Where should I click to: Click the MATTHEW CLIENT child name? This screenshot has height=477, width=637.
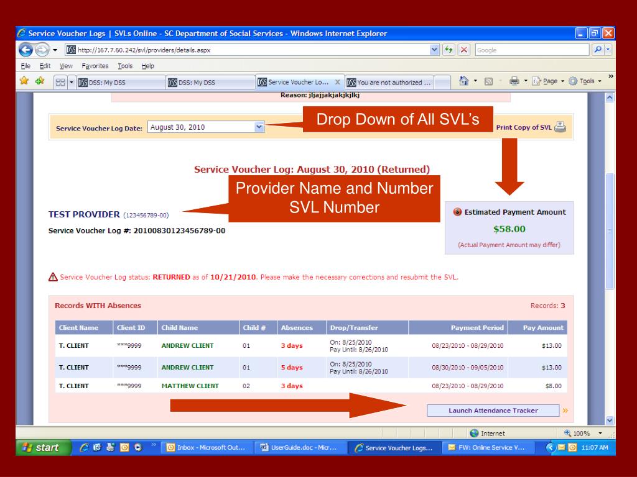click(190, 386)
